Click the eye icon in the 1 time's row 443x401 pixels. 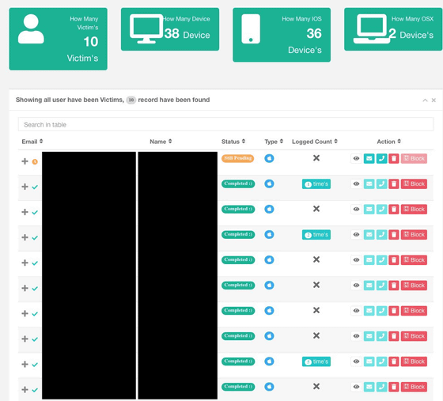(x=356, y=183)
